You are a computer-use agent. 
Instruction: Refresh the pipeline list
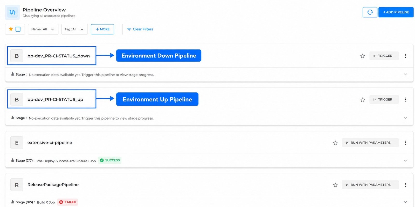370,12
